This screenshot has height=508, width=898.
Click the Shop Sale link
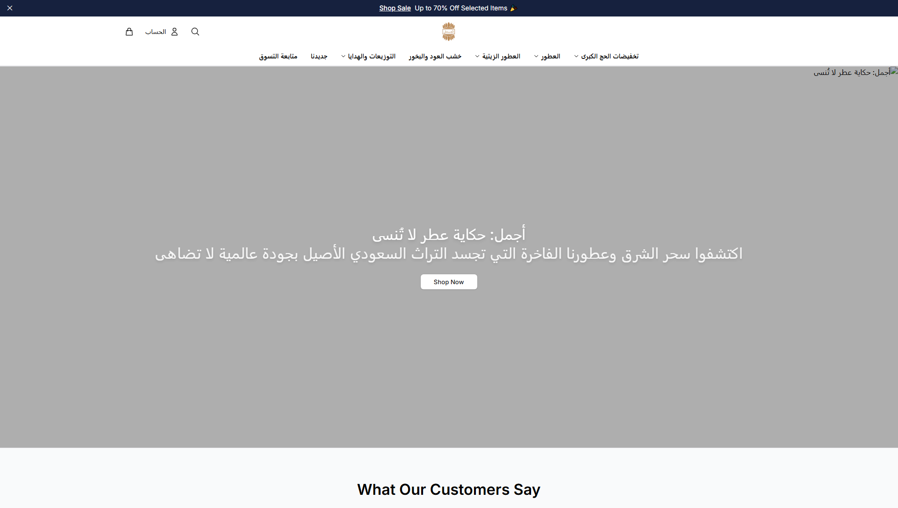(395, 8)
